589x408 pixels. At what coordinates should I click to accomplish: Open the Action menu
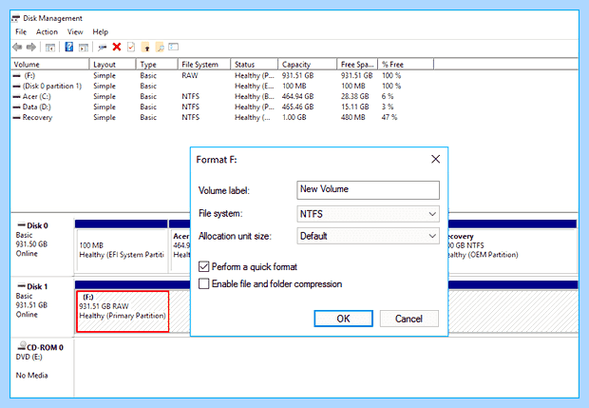pyautogui.click(x=47, y=32)
